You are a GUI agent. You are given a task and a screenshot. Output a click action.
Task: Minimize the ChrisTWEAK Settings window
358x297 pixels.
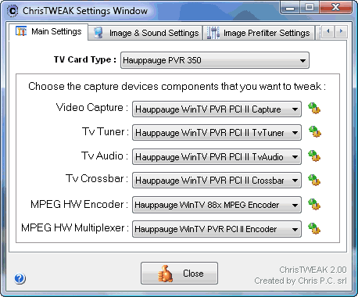click(x=290, y=8)
